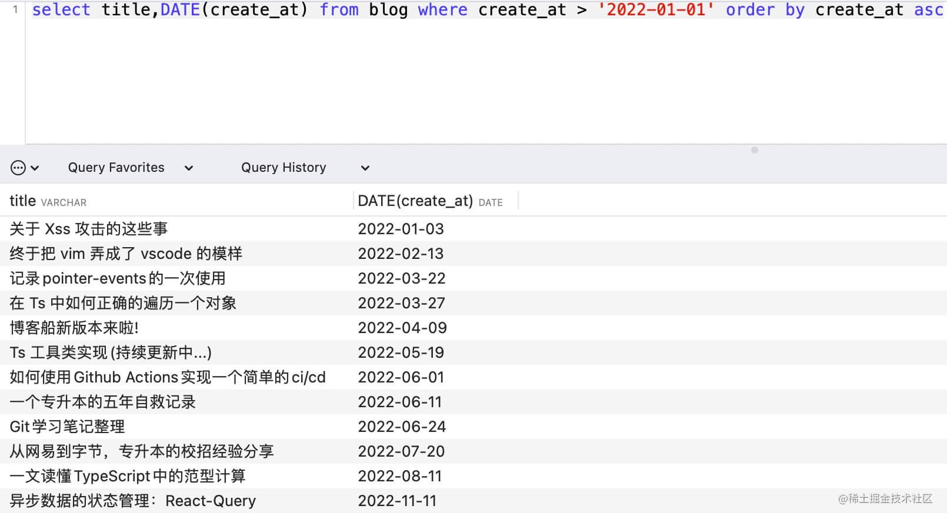
Task: Click the '2022-01-01' string literal in query
Action: [x=656, y=10]
